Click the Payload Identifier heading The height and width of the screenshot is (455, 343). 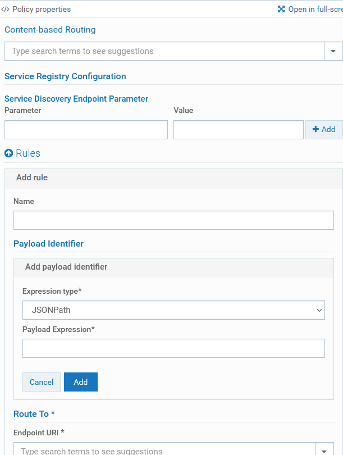coord(48,243)
